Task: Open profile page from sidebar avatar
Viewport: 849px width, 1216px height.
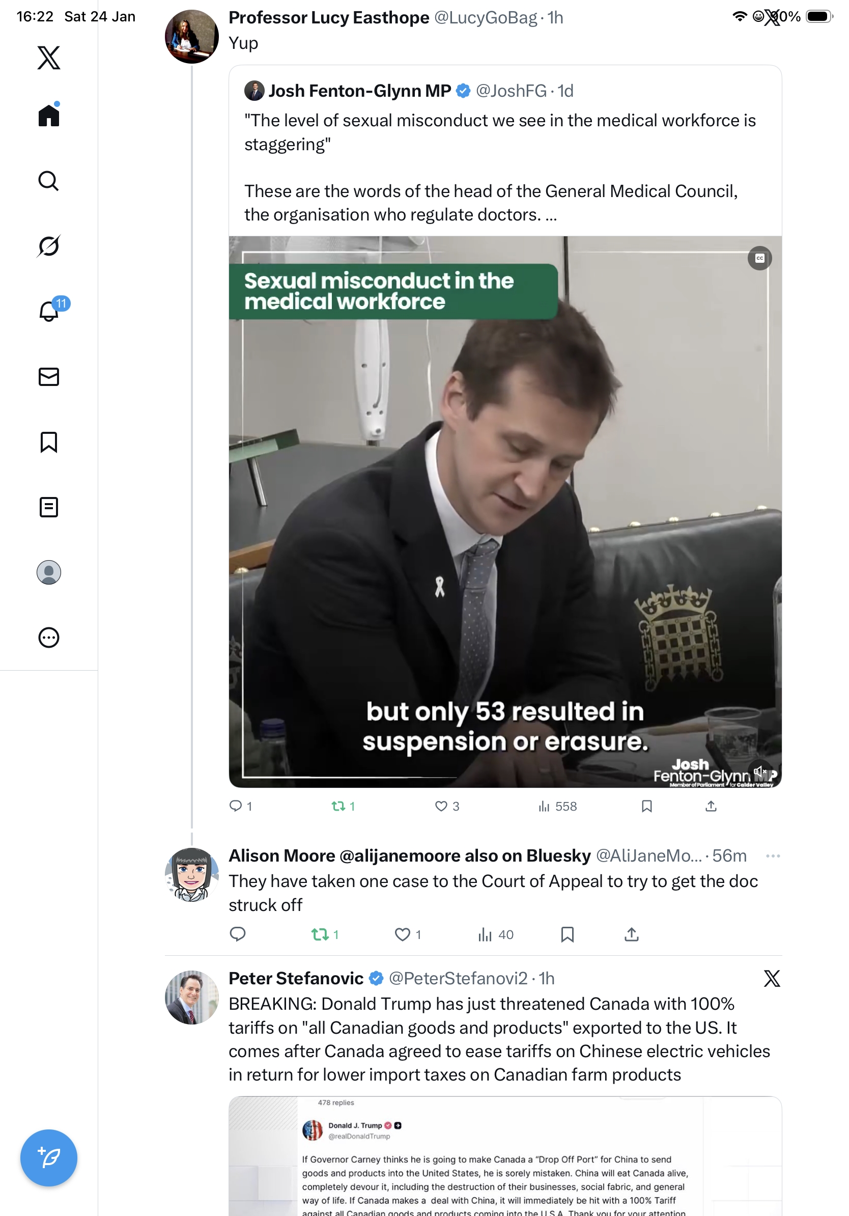Action: [49, 572]
